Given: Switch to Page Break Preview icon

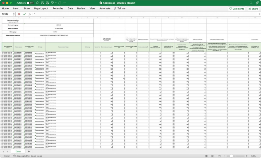Looking at the screenshot, I should coord(219,156).
